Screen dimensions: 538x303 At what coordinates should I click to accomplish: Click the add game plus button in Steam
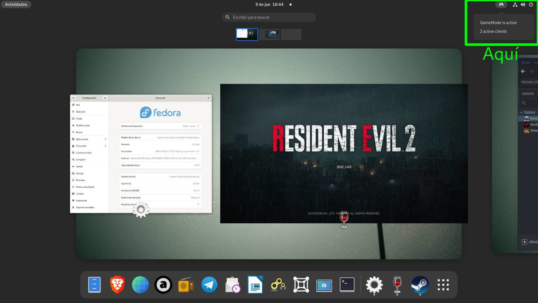pyautogui.click(x=524, y=242)
